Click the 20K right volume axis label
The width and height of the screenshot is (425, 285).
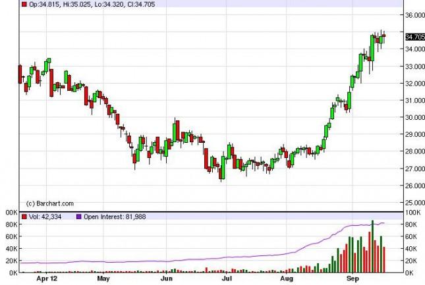(411, 261)
